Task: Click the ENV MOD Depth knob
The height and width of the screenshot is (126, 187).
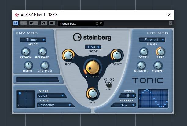Action: (28, 65)
